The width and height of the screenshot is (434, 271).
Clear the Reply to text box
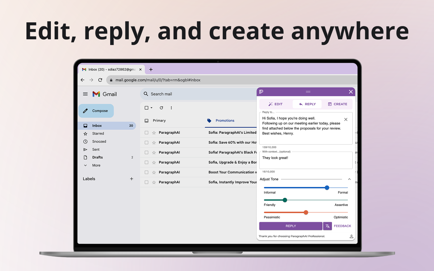coord(346,119)
